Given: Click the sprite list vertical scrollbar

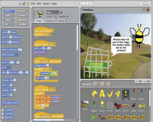Looking at the screenshot, I should 150,98.
